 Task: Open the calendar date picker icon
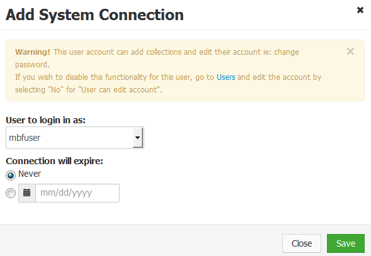(27, 193)
